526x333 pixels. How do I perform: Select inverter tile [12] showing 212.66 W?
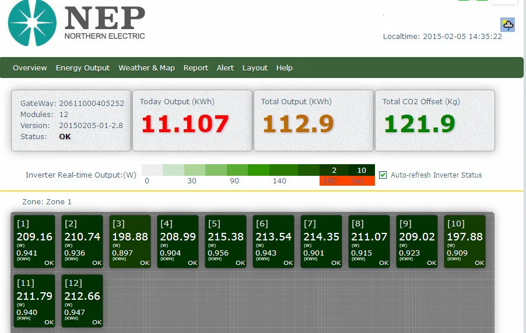pos(82,301)
